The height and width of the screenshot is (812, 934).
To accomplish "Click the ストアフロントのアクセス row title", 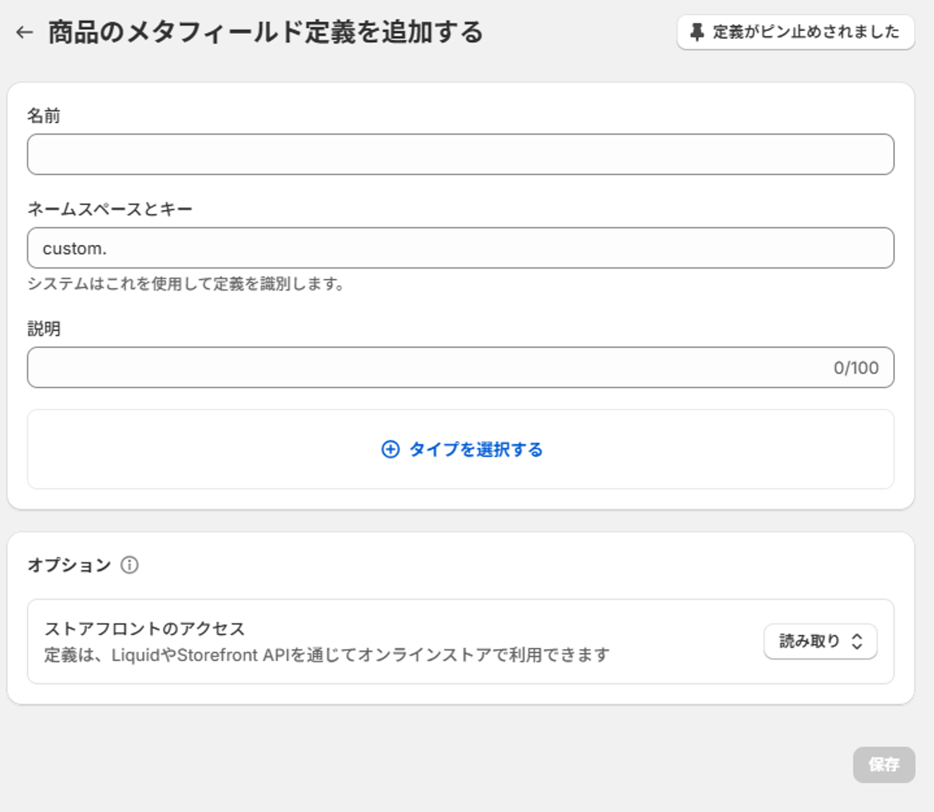I will coord(145,628).
